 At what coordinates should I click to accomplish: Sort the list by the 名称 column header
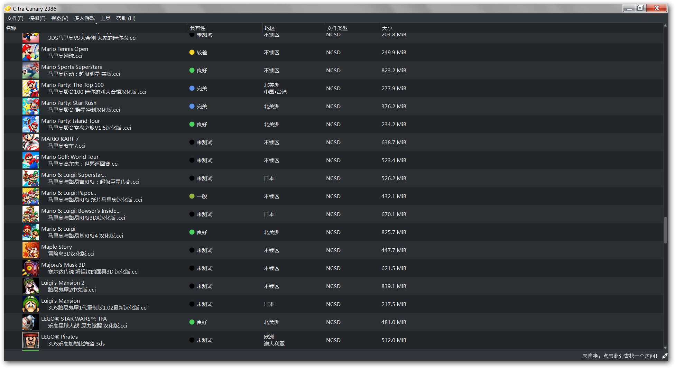click(x=96, y=28)
